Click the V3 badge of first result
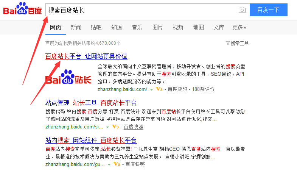This screenshot has height=172, width=297. pos(159,89)
